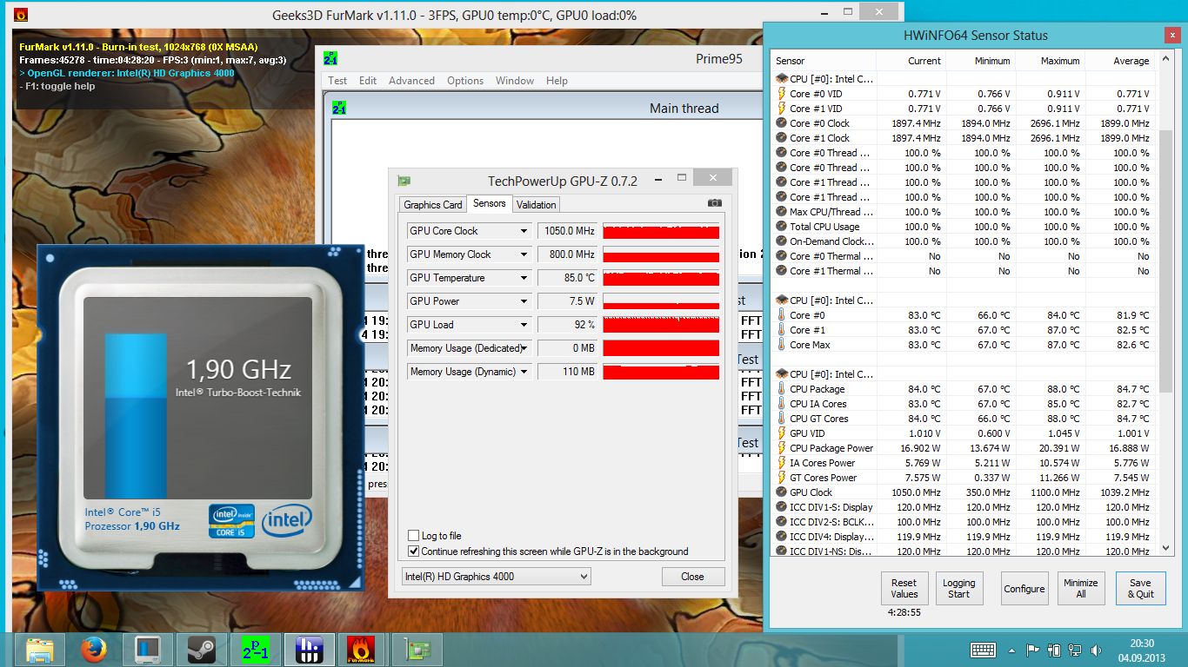Open the Memory Usage (Dedicated) dropdown
The height and width of the screenshot is (667, 1188).
[524, 348]
